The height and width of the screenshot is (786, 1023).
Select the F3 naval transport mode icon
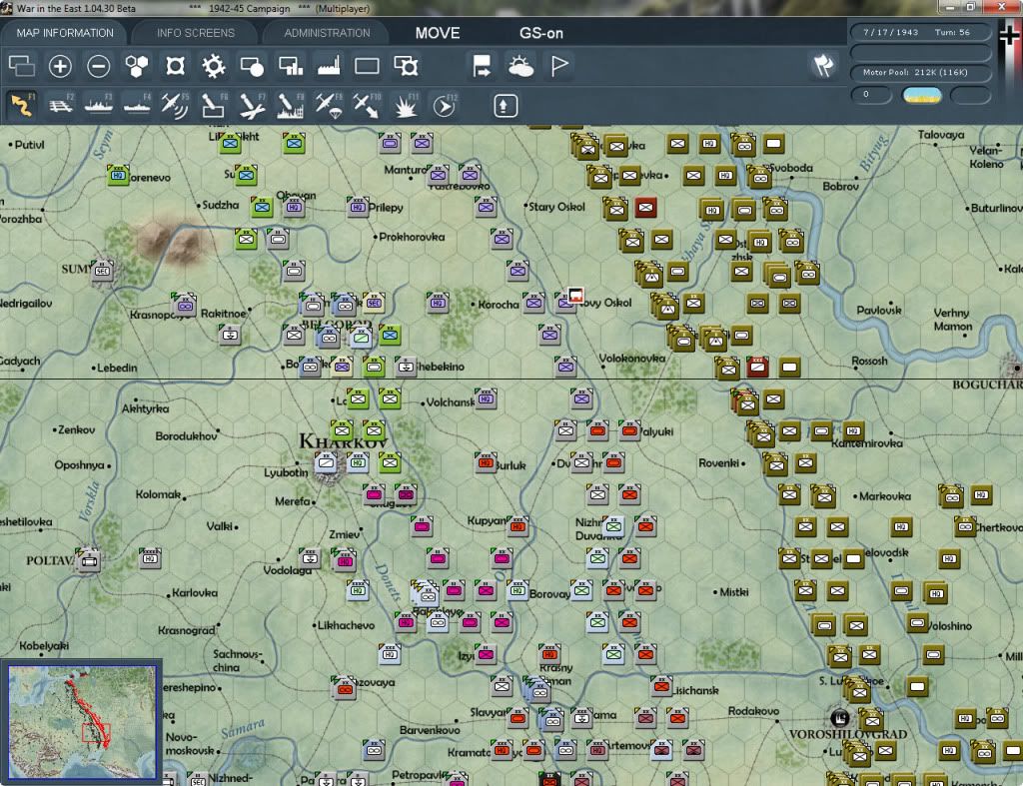99,105
